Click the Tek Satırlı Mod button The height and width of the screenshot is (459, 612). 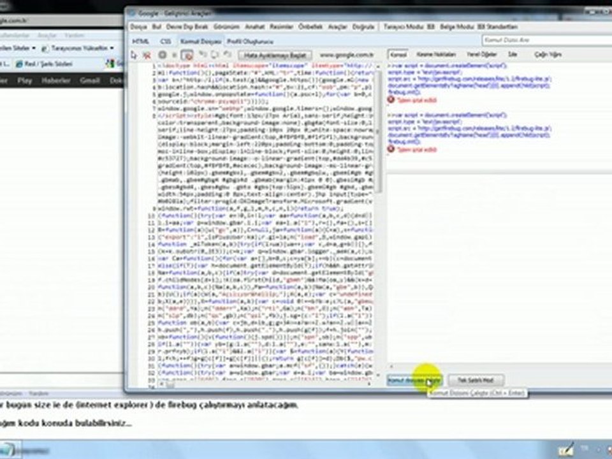pos(476,380)
